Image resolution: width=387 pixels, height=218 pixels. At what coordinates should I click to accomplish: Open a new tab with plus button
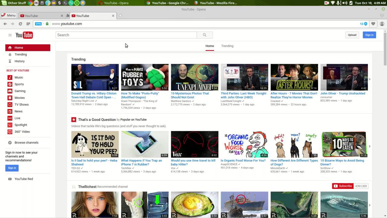point(120,16)
